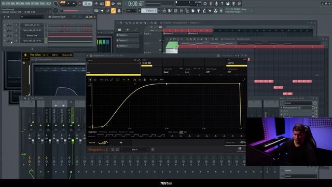
Task: Select the ShaperBox pointer tool
Action: click(90, 79)
